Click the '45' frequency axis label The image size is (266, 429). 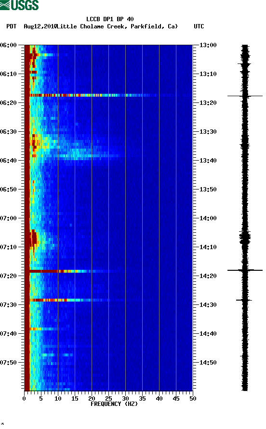pos(176,399)
